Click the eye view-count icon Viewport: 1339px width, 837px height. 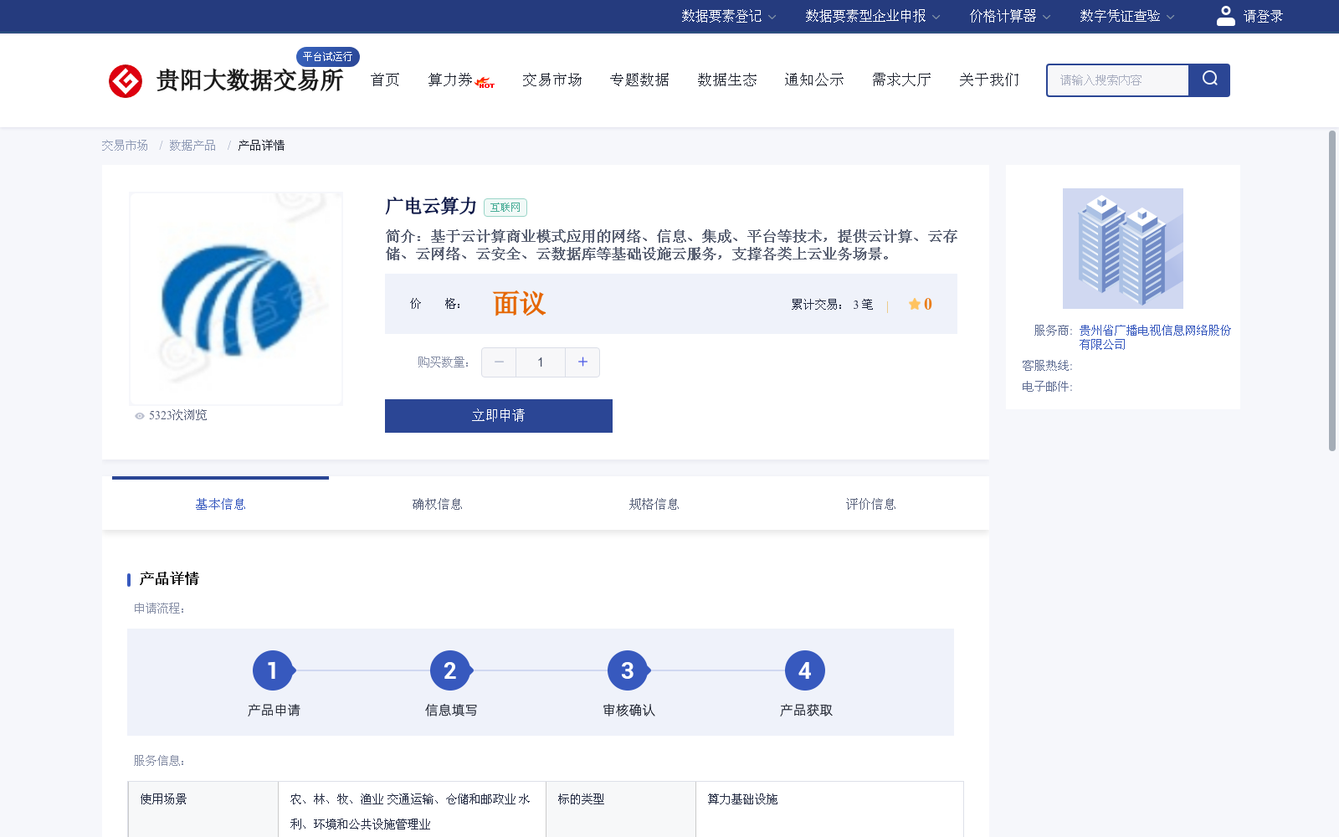point(140,416)
